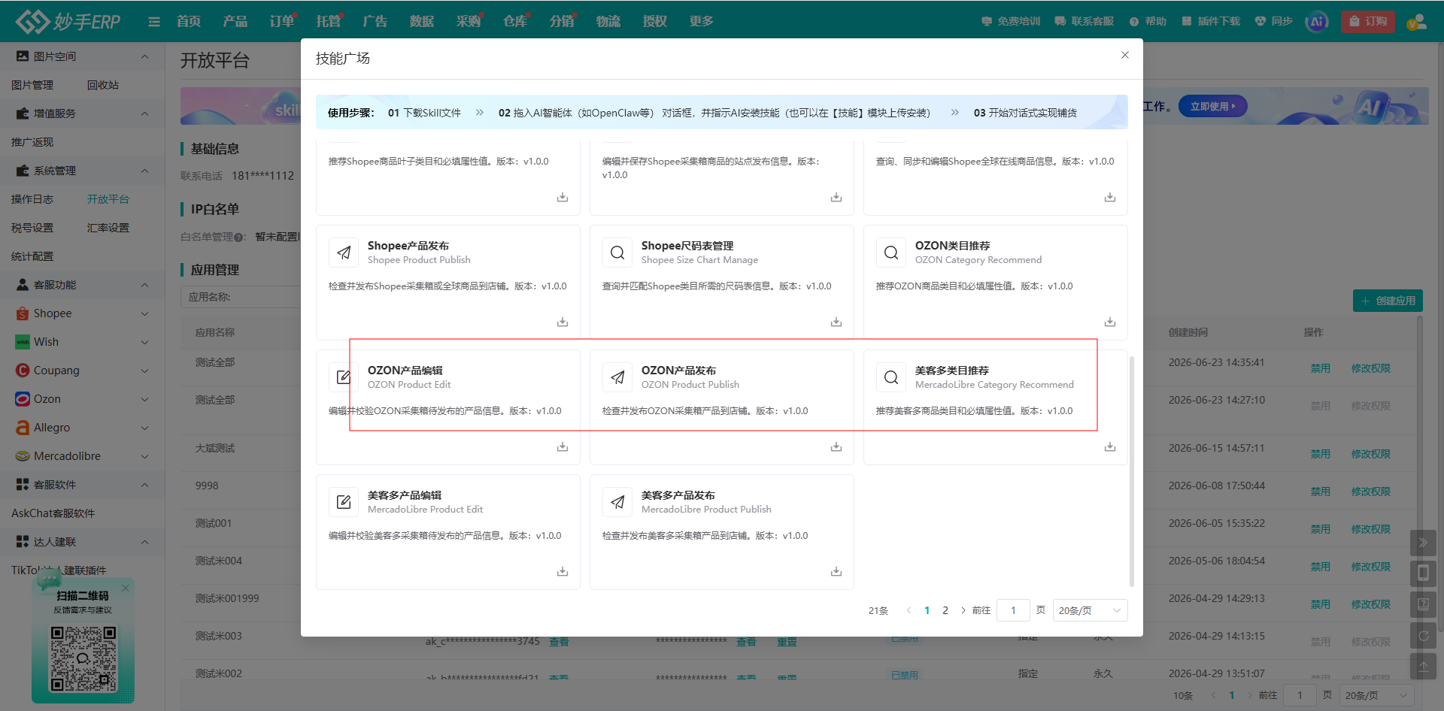The image size is (1444, 711).
Task: Click the user avatar icon
Action: (x=1416, y=22)
